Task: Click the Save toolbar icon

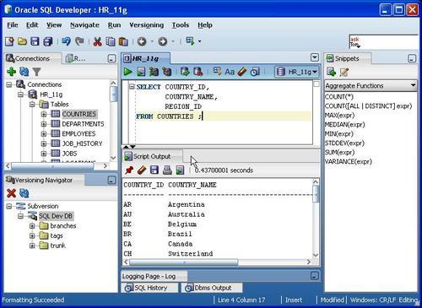Action: point(35,41)
